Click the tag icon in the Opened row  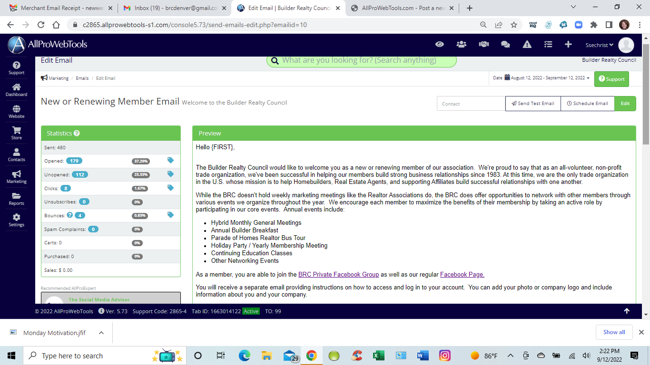[x=170, y=161]
